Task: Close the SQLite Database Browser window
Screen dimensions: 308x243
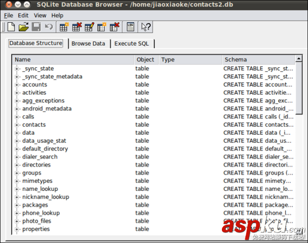Action: point(9,5)
